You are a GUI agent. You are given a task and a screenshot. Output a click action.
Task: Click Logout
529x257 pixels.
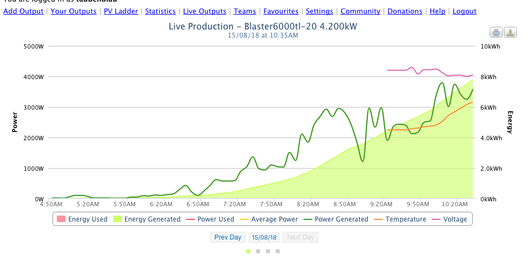click(465, 11)
